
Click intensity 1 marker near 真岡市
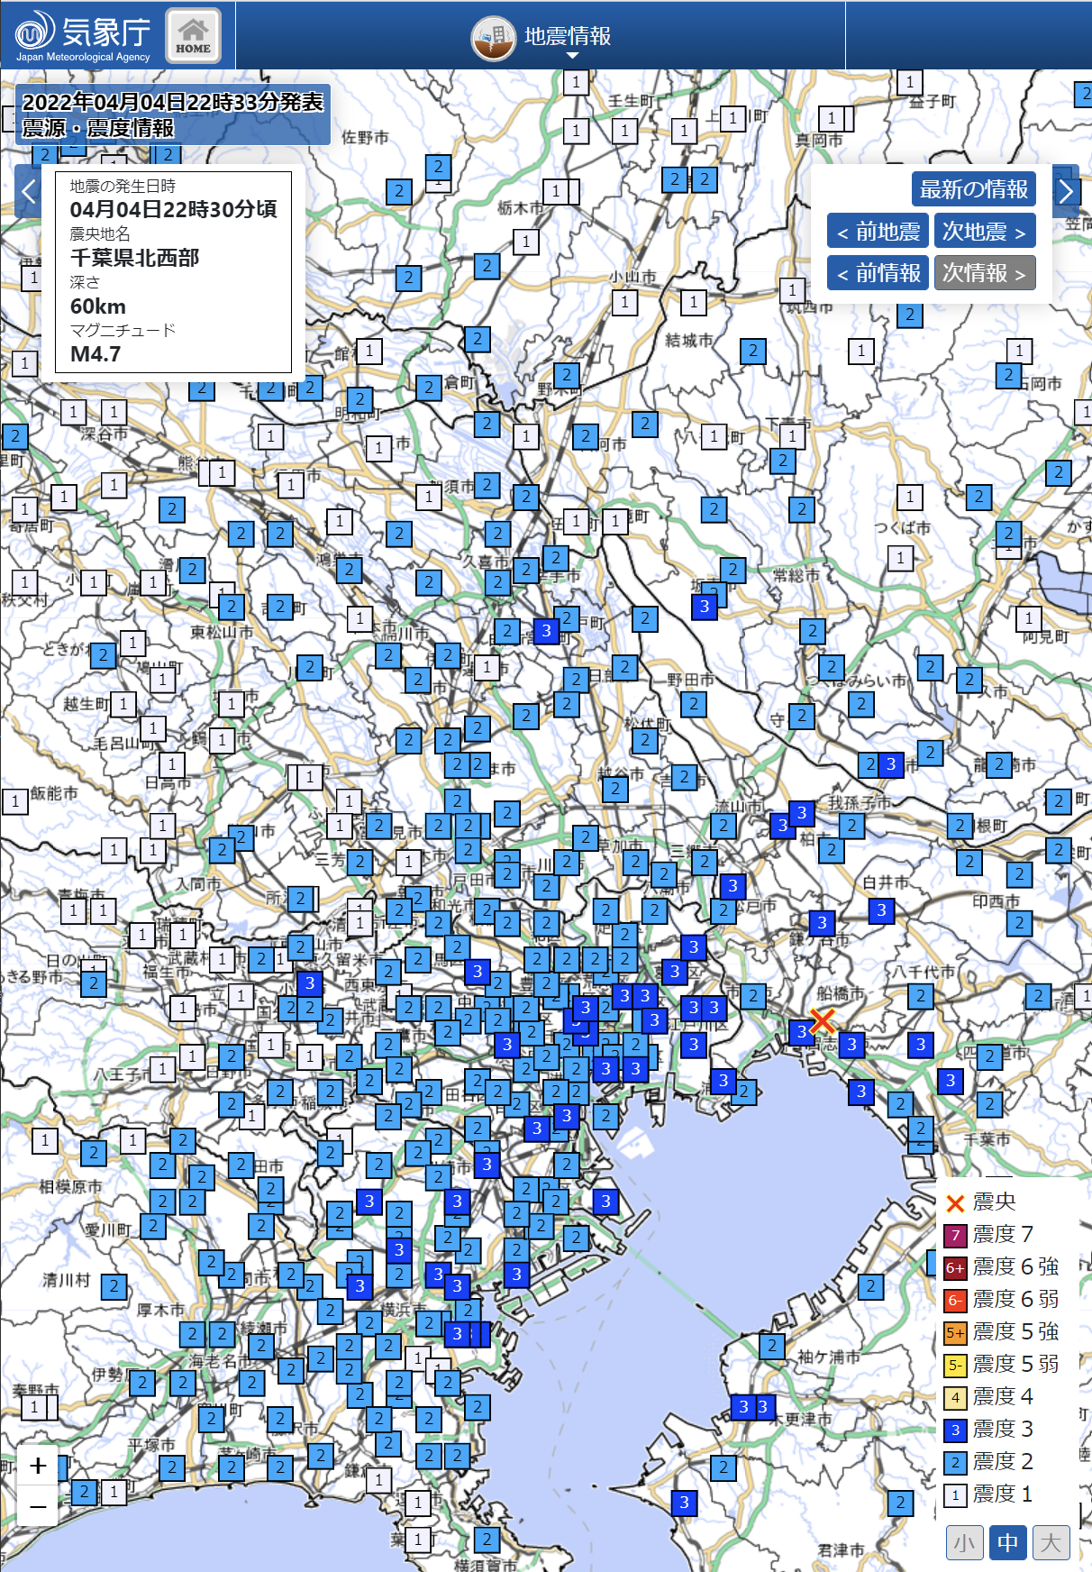click(832, 118)
